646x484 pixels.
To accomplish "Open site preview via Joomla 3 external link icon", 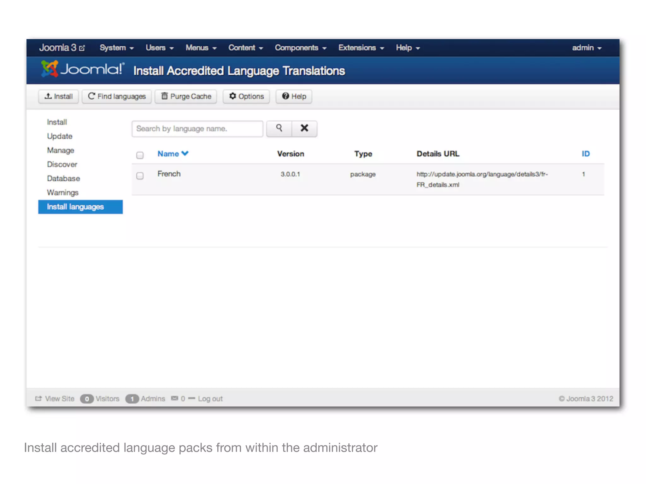I will pos(82,48).
